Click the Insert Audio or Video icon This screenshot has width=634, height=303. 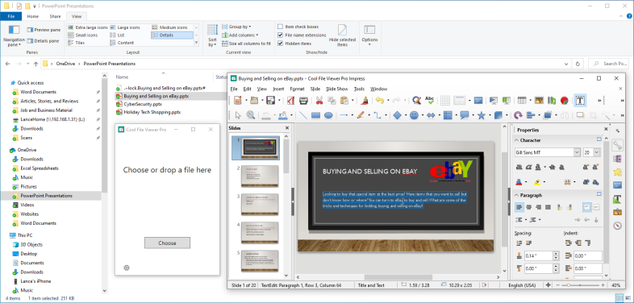tap(552, 100)
